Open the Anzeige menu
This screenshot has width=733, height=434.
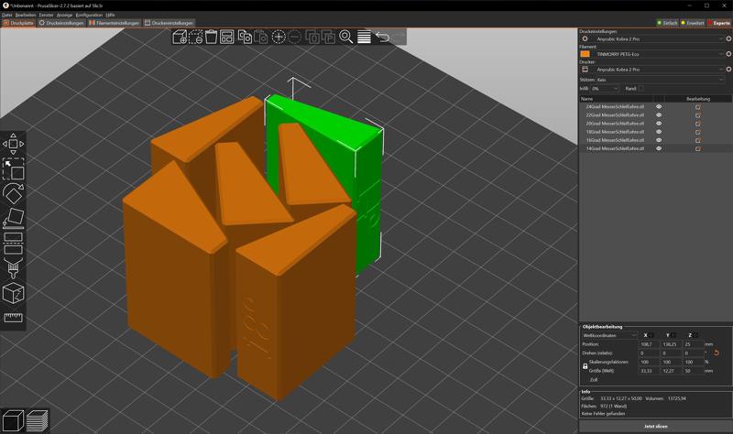point(64,15)
